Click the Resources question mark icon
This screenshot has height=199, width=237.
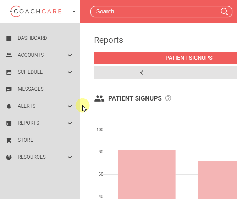(x=9, y=157)
